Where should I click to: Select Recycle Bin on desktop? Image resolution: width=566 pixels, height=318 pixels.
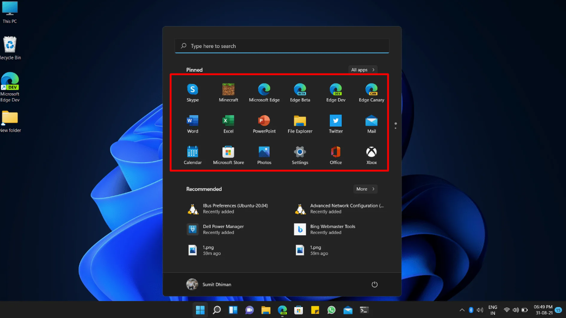10,49
